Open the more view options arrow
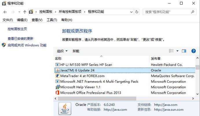 tap(177, 51)
